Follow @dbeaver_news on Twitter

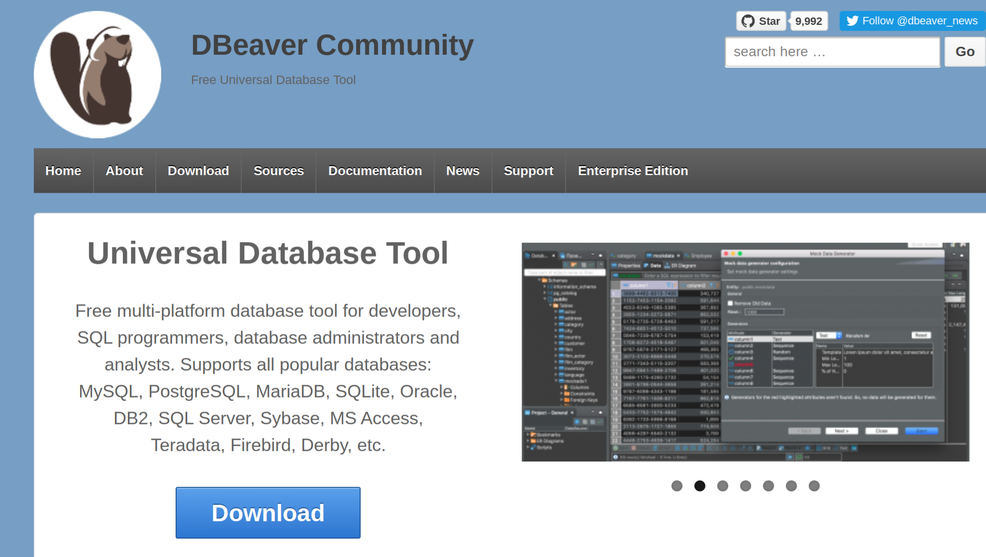(912, 21)
